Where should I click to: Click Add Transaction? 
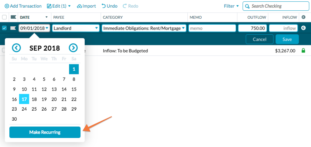[23, 6]
